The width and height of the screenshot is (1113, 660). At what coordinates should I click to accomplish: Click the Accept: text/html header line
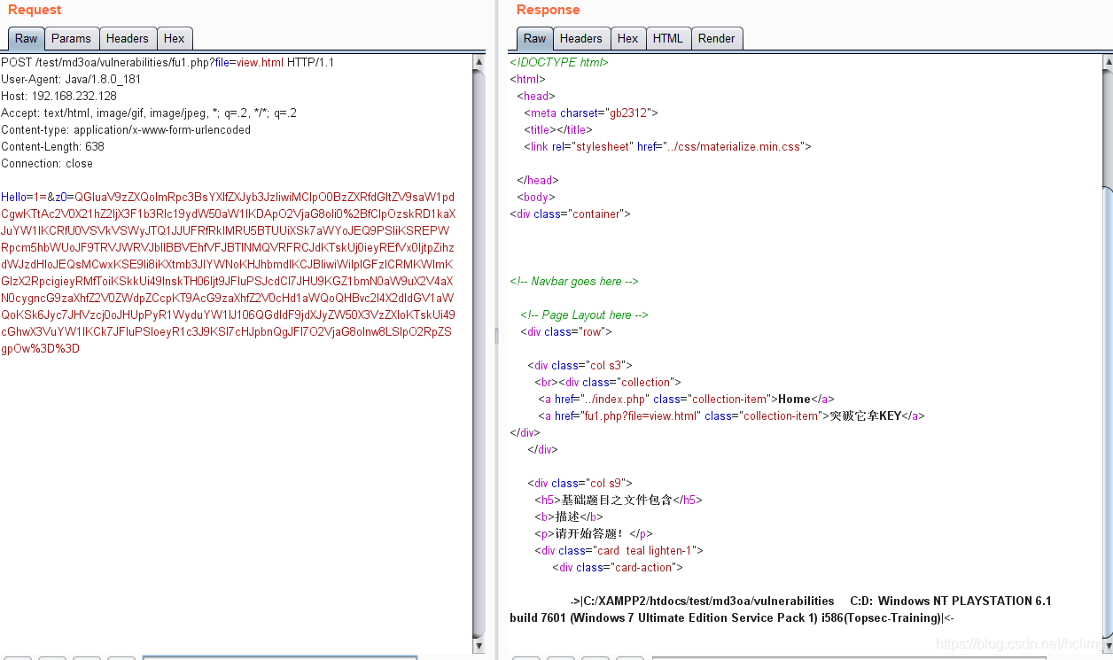149,113
